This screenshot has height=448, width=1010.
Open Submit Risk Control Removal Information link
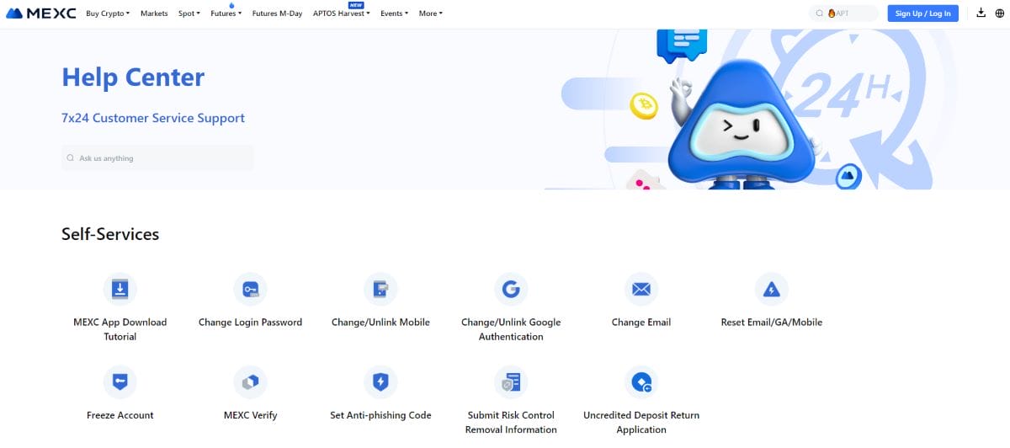(x=511, y=422)
